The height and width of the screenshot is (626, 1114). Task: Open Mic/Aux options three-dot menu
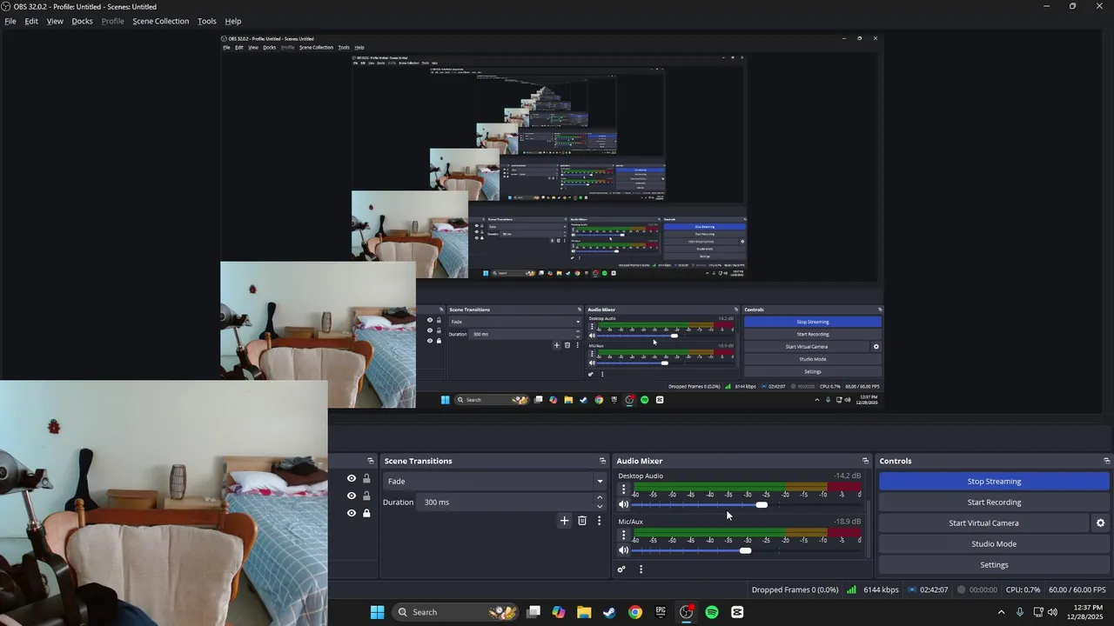623,536
